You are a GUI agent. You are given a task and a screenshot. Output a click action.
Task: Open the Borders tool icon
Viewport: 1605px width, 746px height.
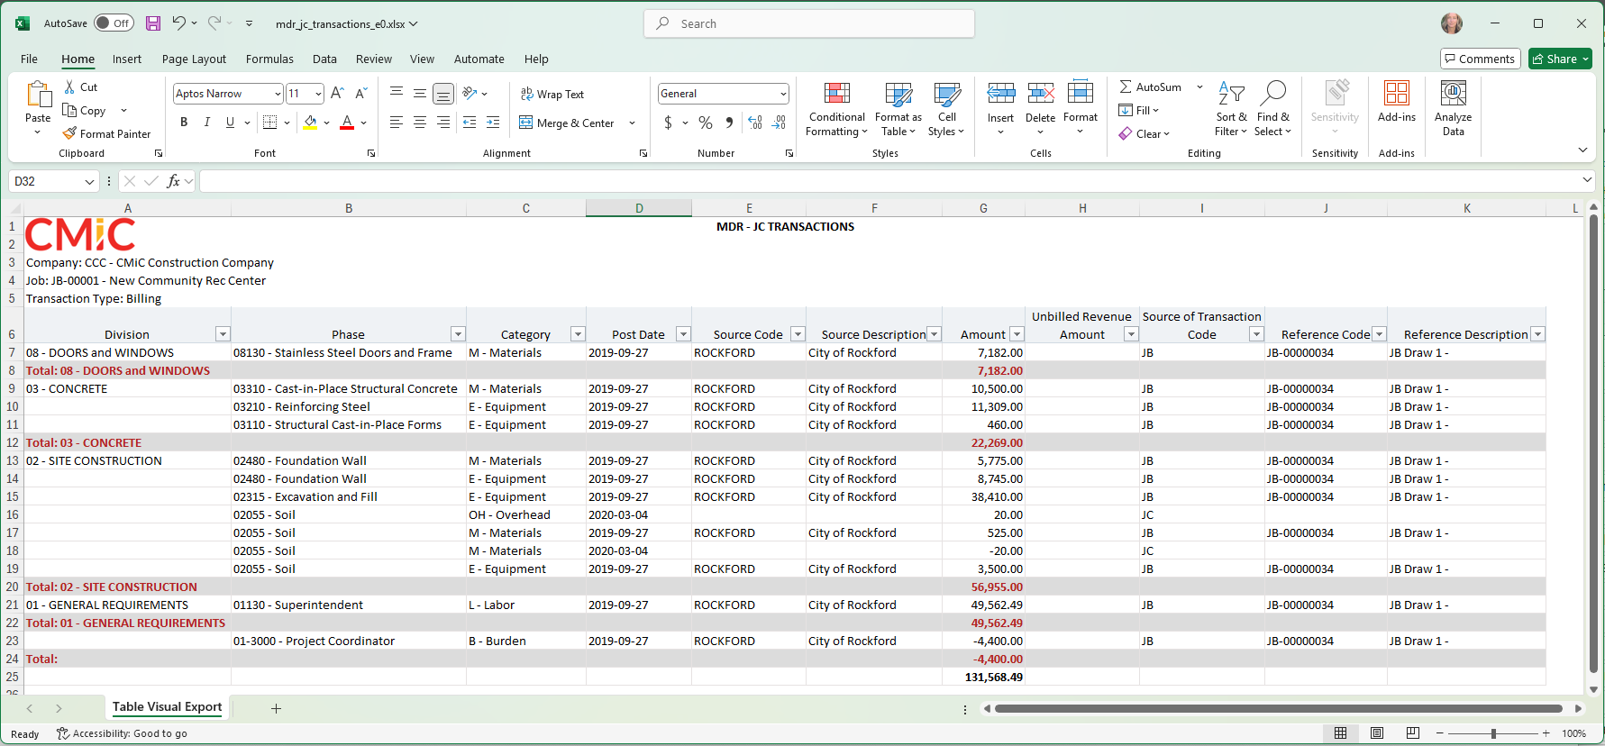point(269,123)
